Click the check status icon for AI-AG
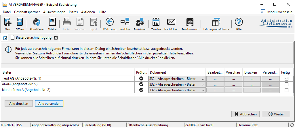295x128 pixels. pos(141,84)
